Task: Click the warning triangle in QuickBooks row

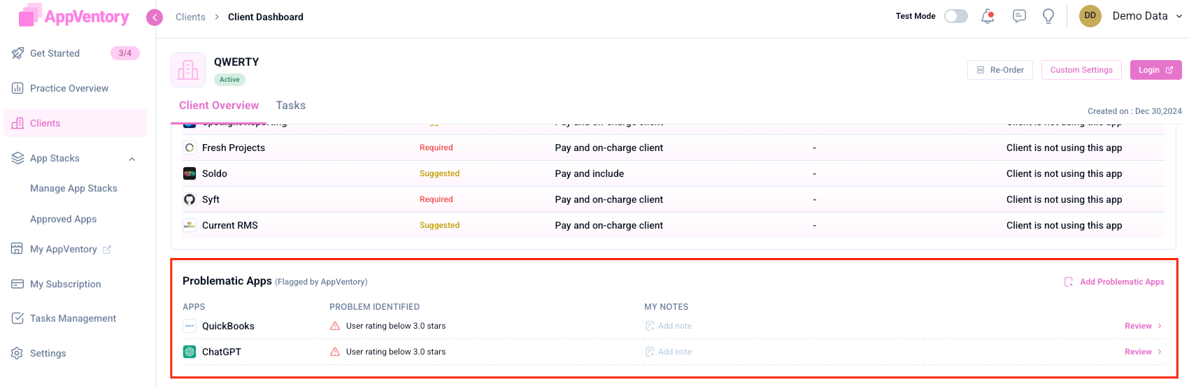Action: tap(335, 326)
